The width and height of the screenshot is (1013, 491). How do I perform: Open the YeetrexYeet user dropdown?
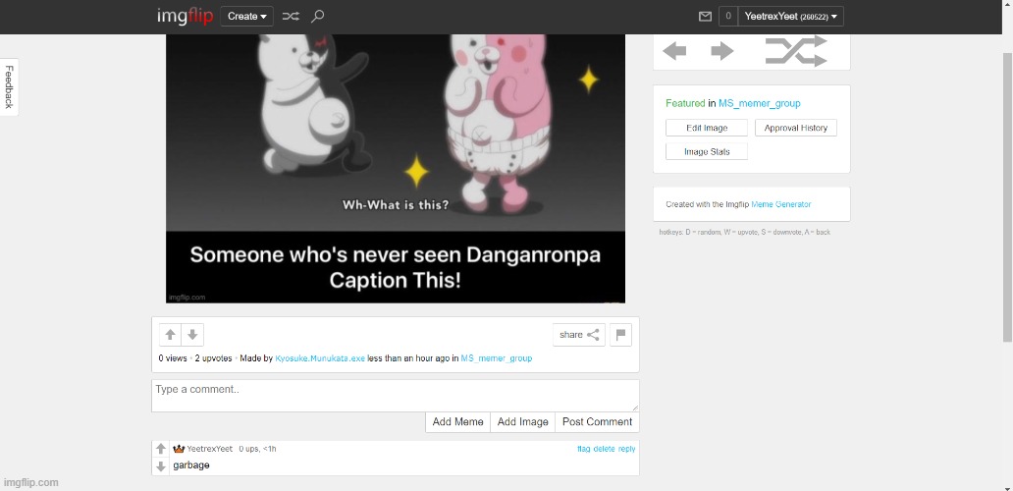coord(792,17)
